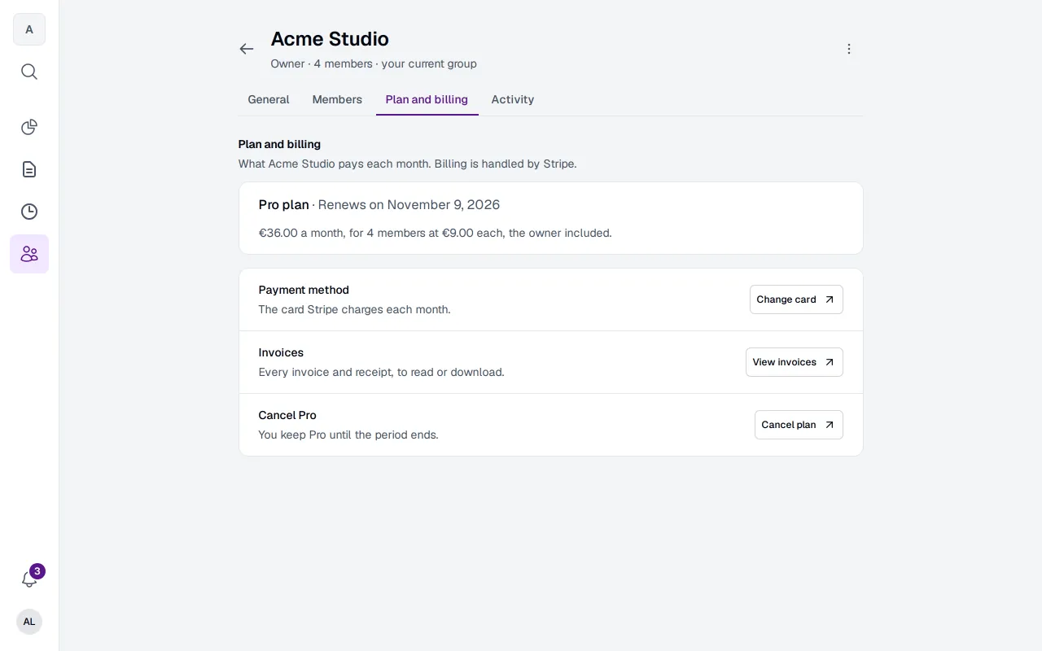Click "You keep Pro until the period ends."

[348, 435]
